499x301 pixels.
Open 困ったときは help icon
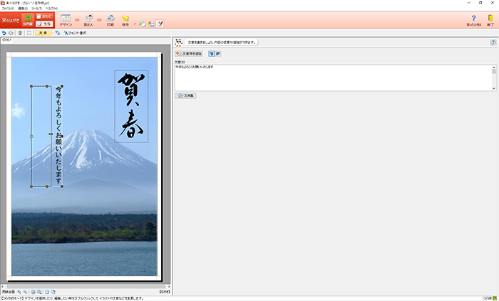[473, 20]
